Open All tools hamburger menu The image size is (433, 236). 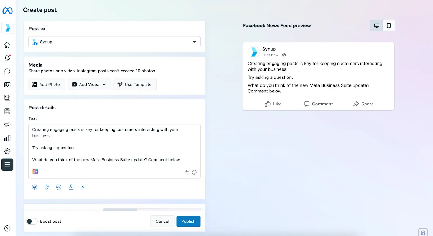(7, 165)
